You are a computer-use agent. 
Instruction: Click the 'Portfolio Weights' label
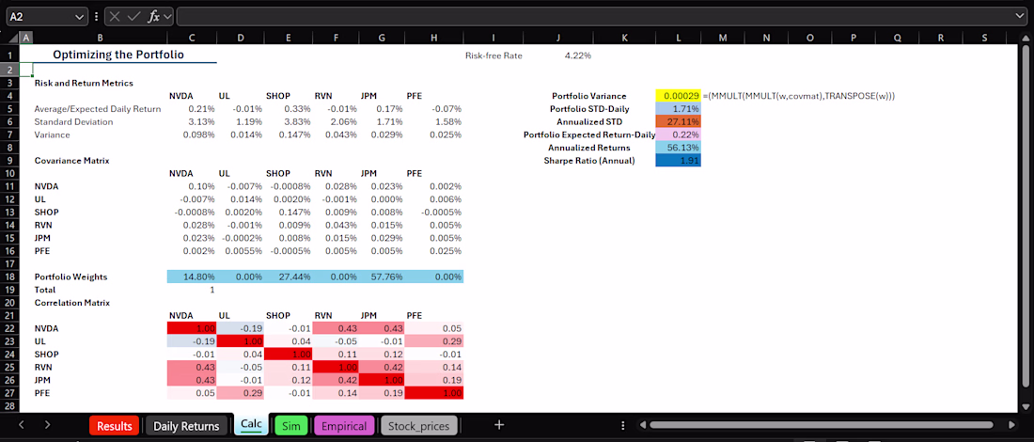point(70,277)
